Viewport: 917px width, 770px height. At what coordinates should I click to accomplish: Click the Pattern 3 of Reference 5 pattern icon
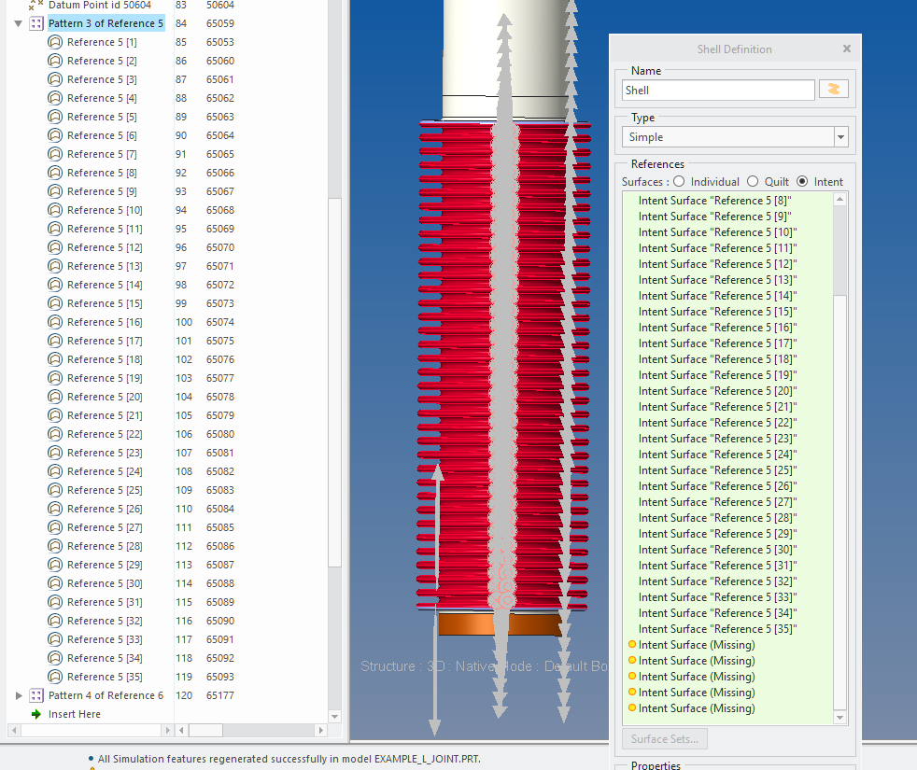coord(35,23)
